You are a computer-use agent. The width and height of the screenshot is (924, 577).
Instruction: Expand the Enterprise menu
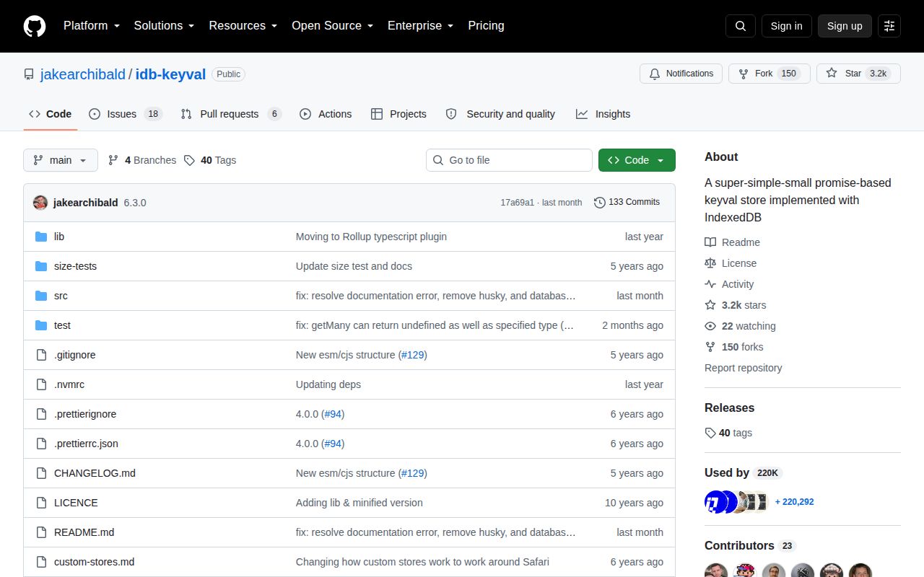point(420,26)
